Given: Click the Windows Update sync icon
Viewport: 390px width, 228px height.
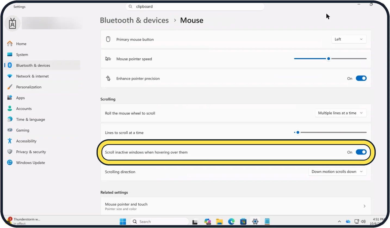Looking at the screenshot, I should click(x=10, y=163).
